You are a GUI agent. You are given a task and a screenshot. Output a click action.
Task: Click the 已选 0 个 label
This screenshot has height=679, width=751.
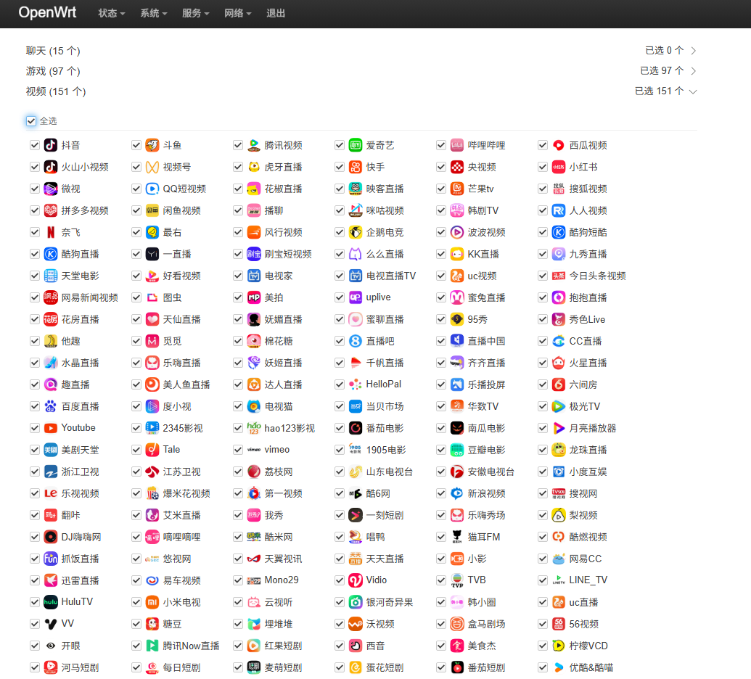pos(665,50)
